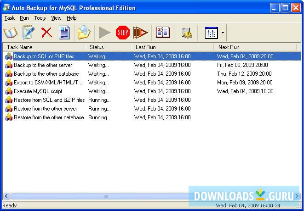Click icon beside 'Restore from SQL and GZIP files'
The width and height of the screenshot is (304, 211).
click(9, 100)
